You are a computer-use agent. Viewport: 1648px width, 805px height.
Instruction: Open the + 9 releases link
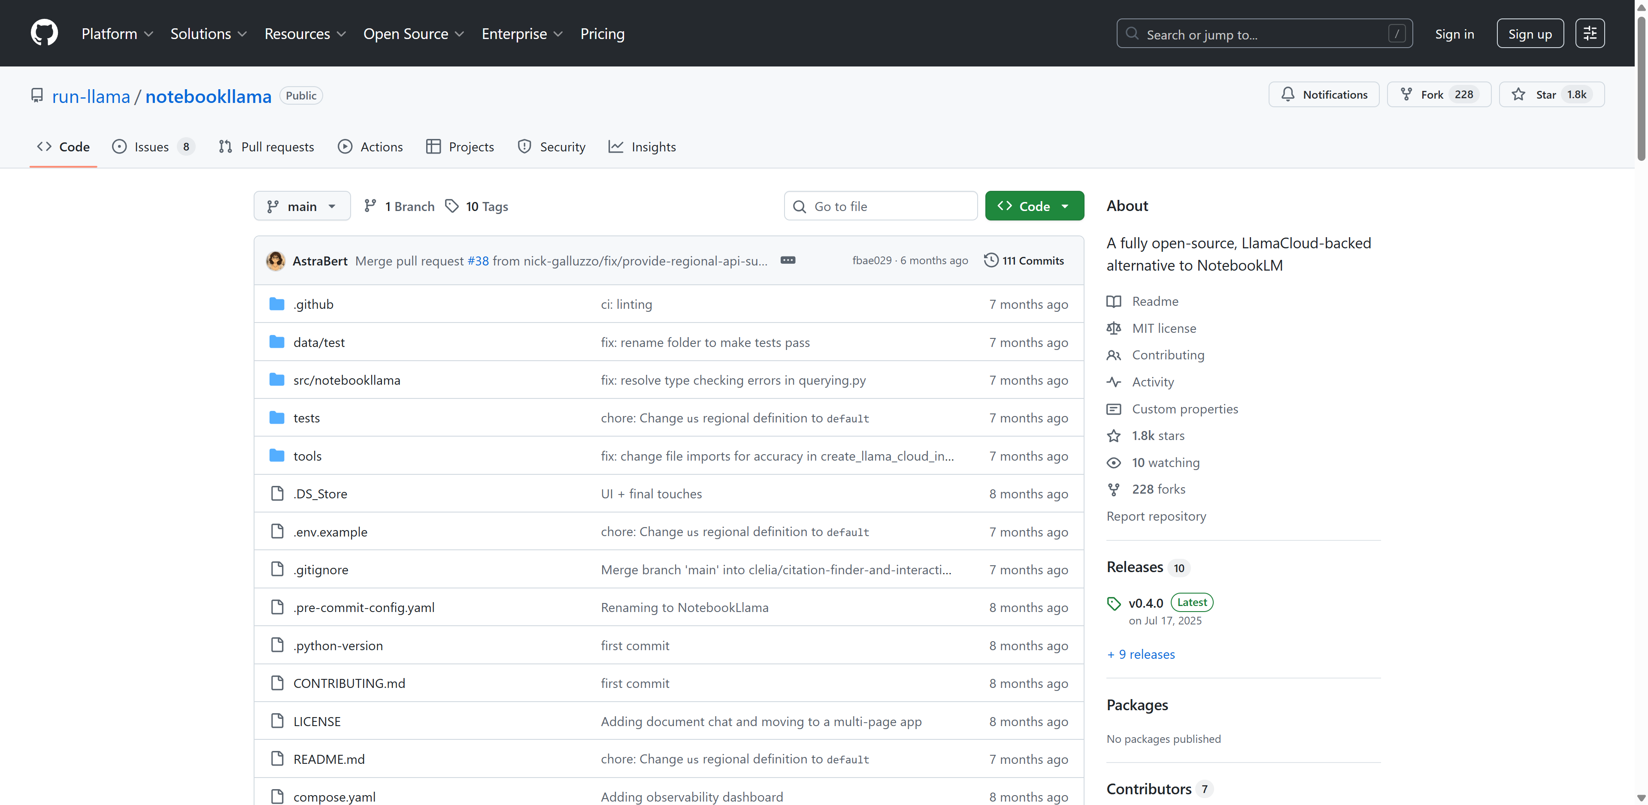pos(1141,654)
